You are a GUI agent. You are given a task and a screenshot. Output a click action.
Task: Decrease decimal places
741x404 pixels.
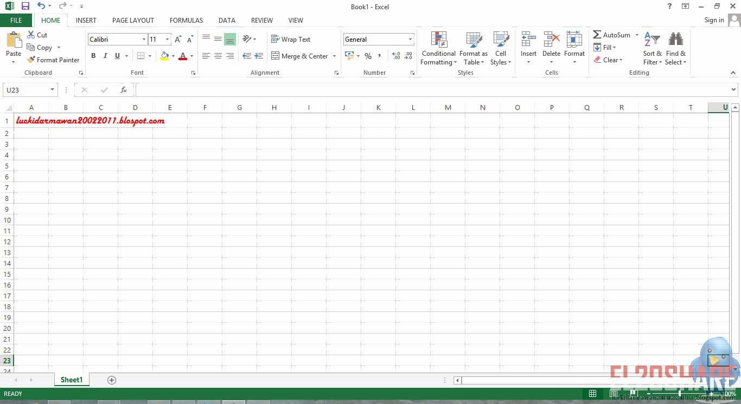pos(409,56)
